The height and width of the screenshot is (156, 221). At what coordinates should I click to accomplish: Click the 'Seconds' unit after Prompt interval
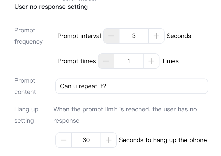point(179,36)
